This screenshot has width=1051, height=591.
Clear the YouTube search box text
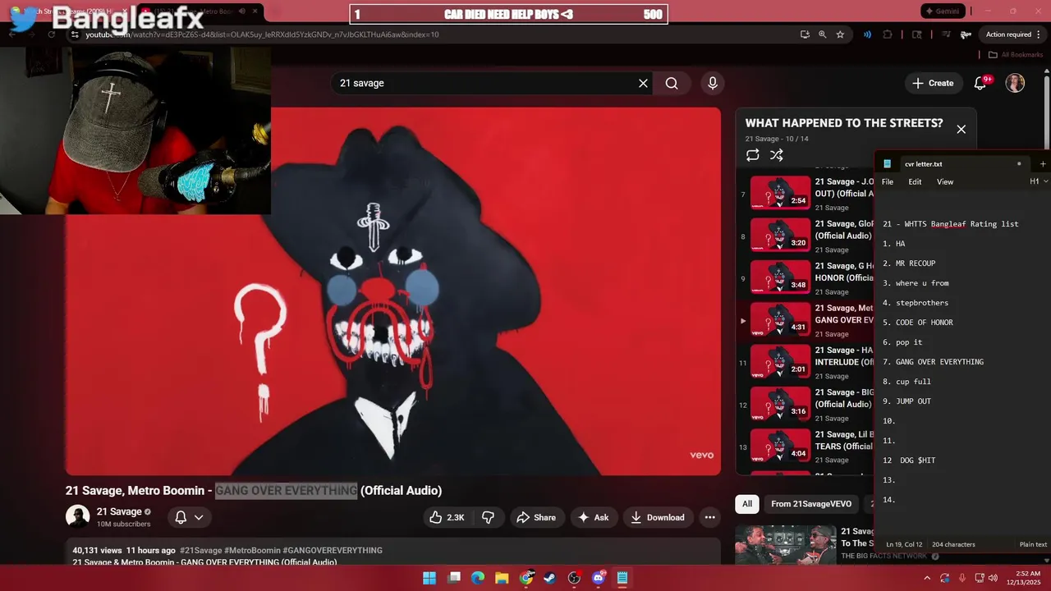643,83
